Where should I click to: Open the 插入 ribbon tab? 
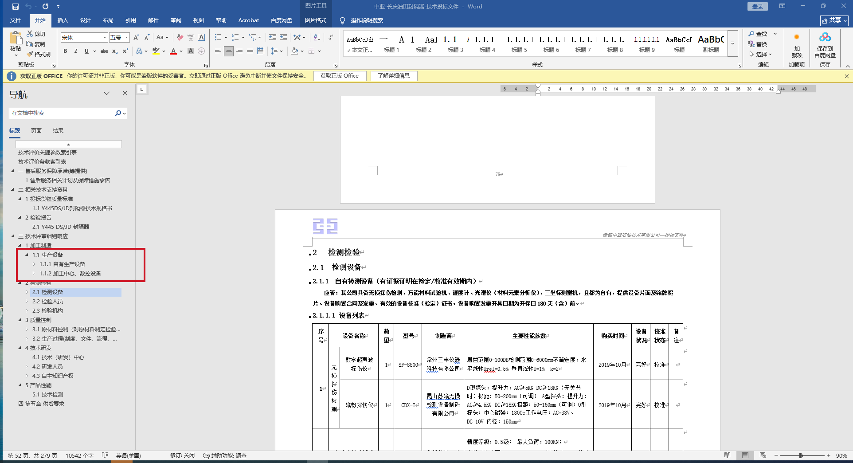(x=63, y=20)
